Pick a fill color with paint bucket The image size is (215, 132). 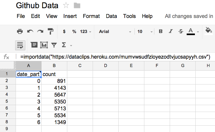(209, 31)
